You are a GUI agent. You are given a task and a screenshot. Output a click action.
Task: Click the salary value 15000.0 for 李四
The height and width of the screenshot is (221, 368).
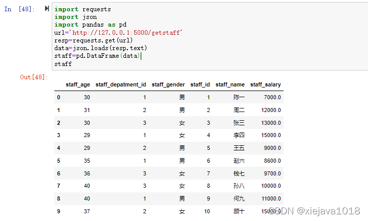pyautogui.click(x=271, y=135)
